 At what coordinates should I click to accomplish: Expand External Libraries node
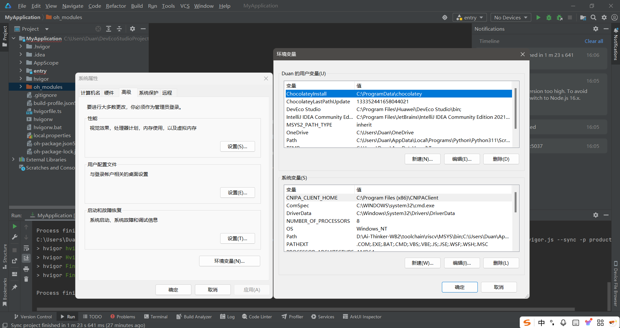[13, 159]
